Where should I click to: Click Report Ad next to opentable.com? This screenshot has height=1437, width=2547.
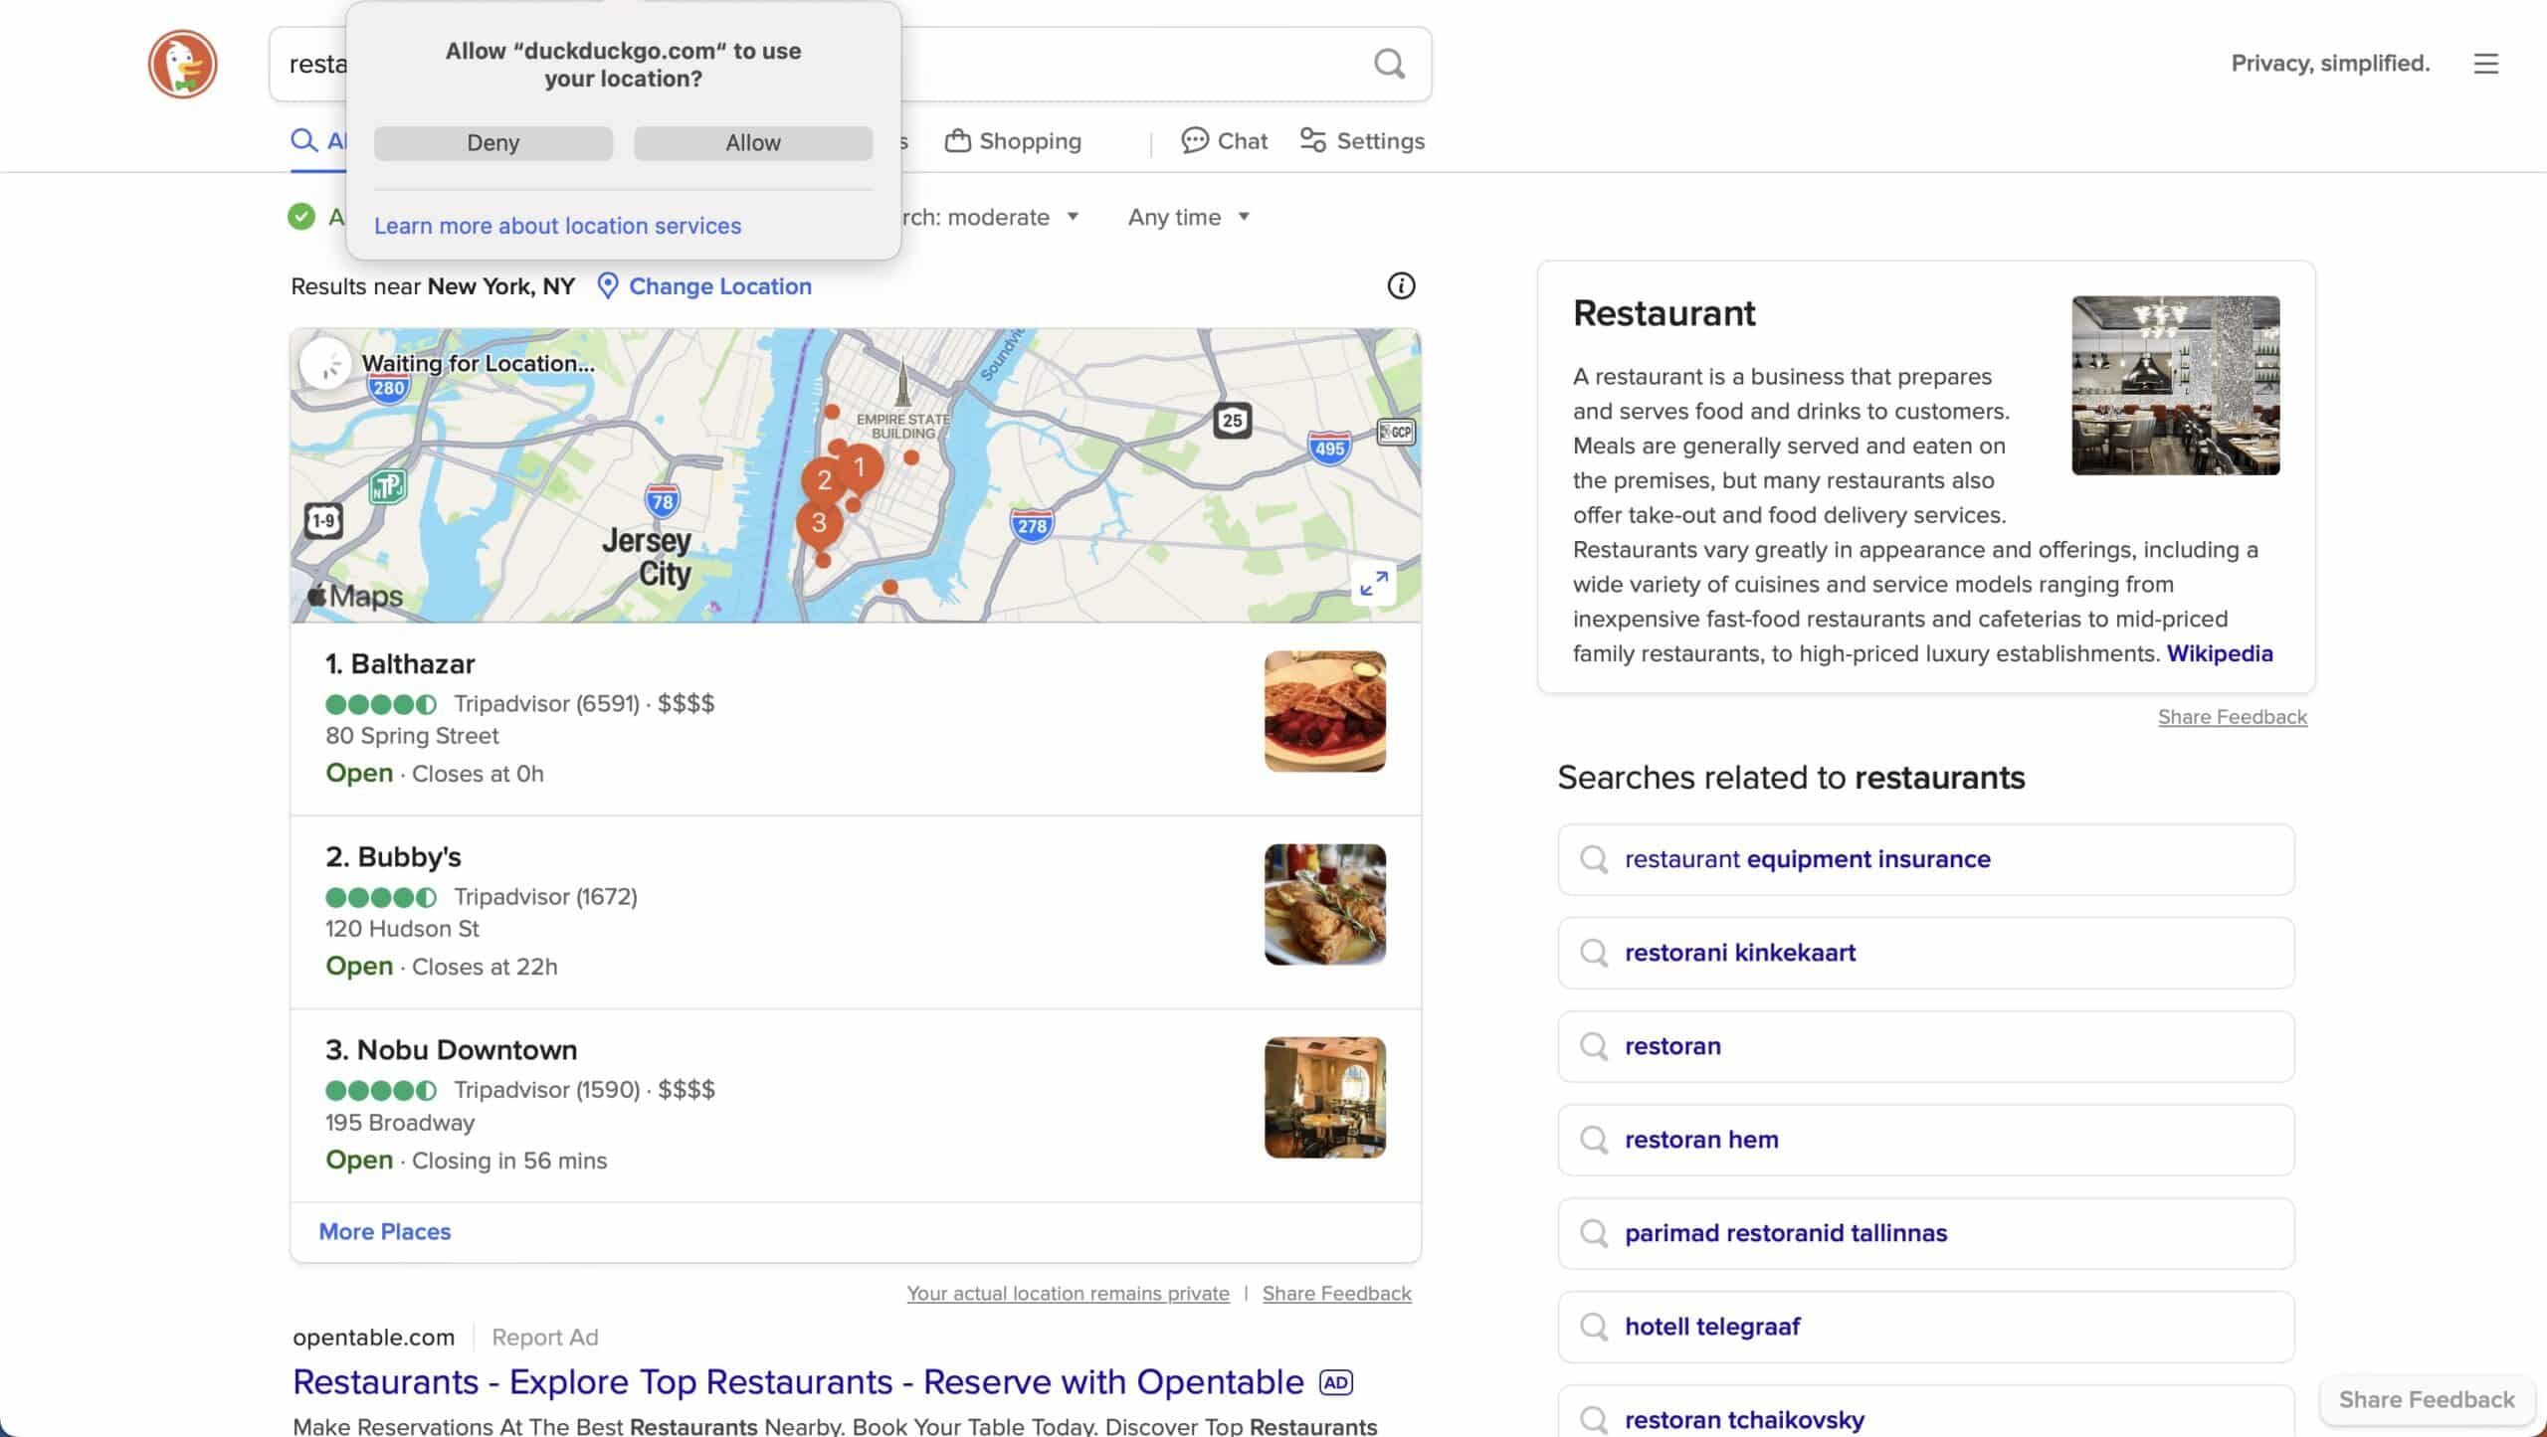(545, 1338)
